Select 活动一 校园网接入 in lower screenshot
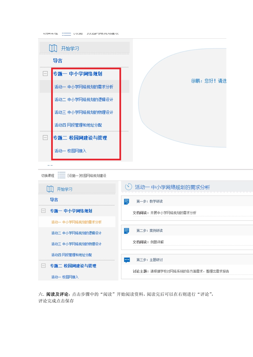The width and height of the screenshot is (253, 357). click(x=65, y=277)
